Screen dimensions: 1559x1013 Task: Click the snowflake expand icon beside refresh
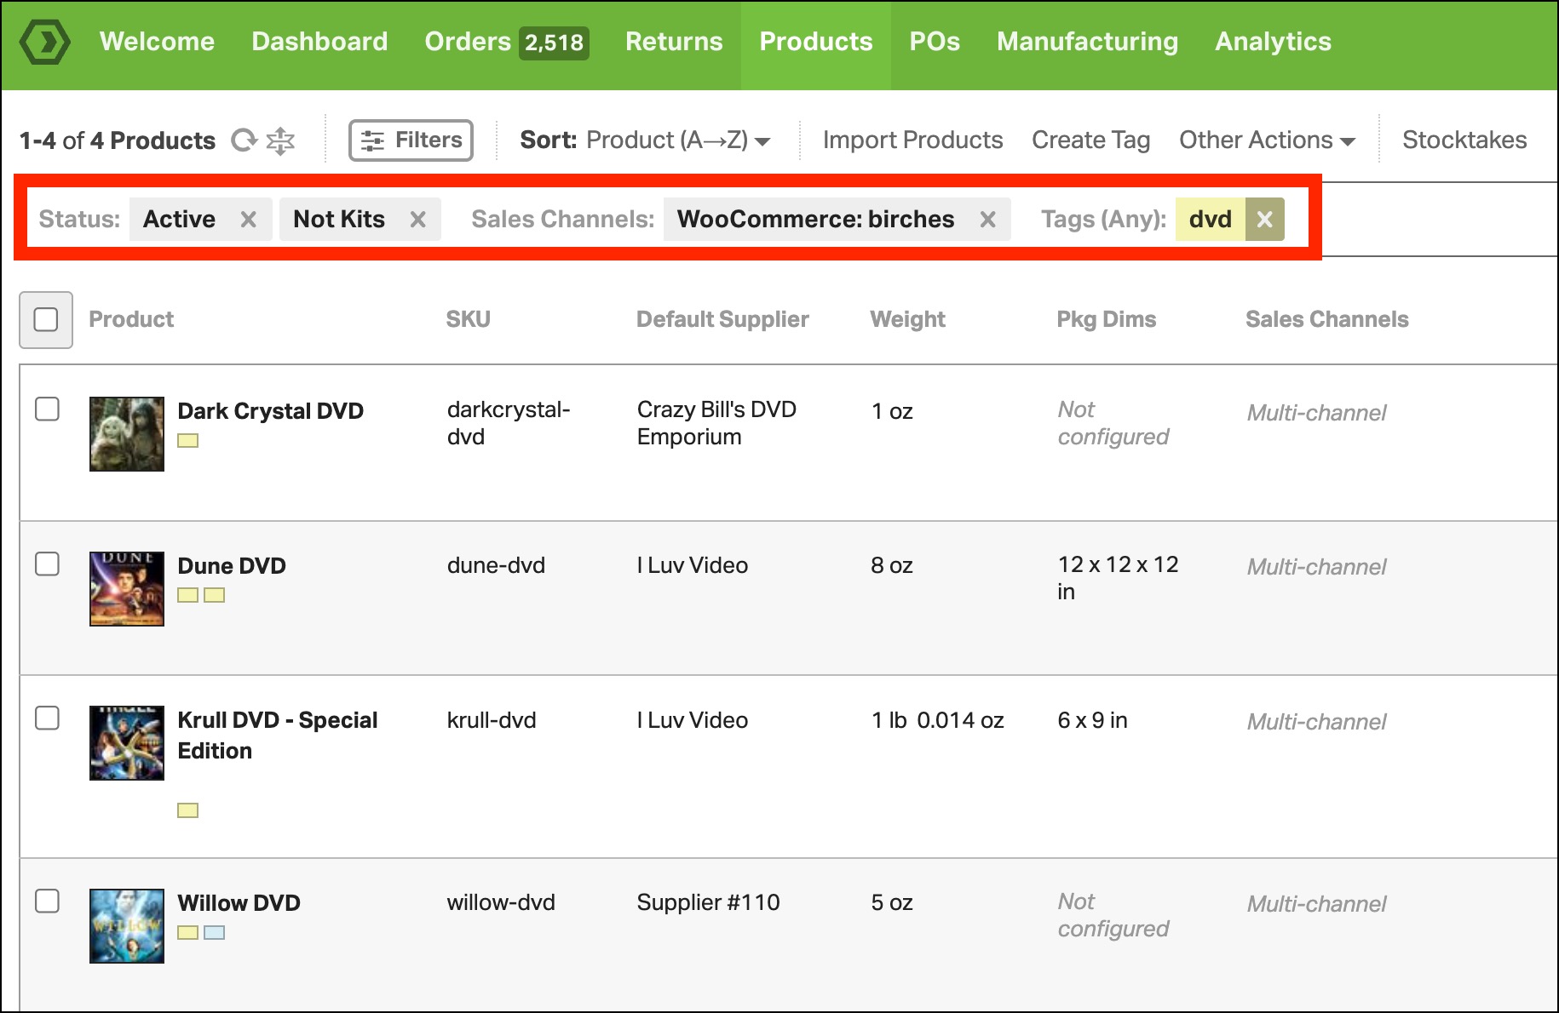(280, 140)
